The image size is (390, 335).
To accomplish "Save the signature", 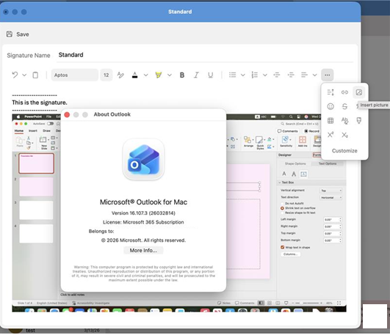I will 18,34.
